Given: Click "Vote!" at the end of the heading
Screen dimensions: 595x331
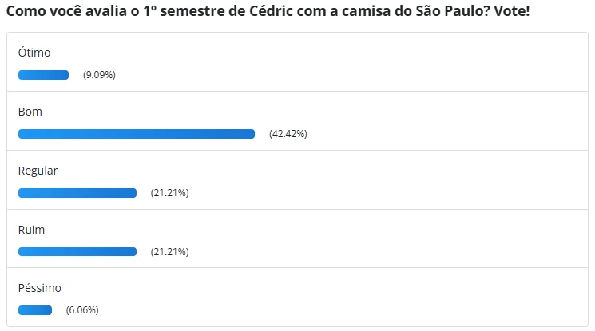Looking at the screenshot, I should pos(511,14).
